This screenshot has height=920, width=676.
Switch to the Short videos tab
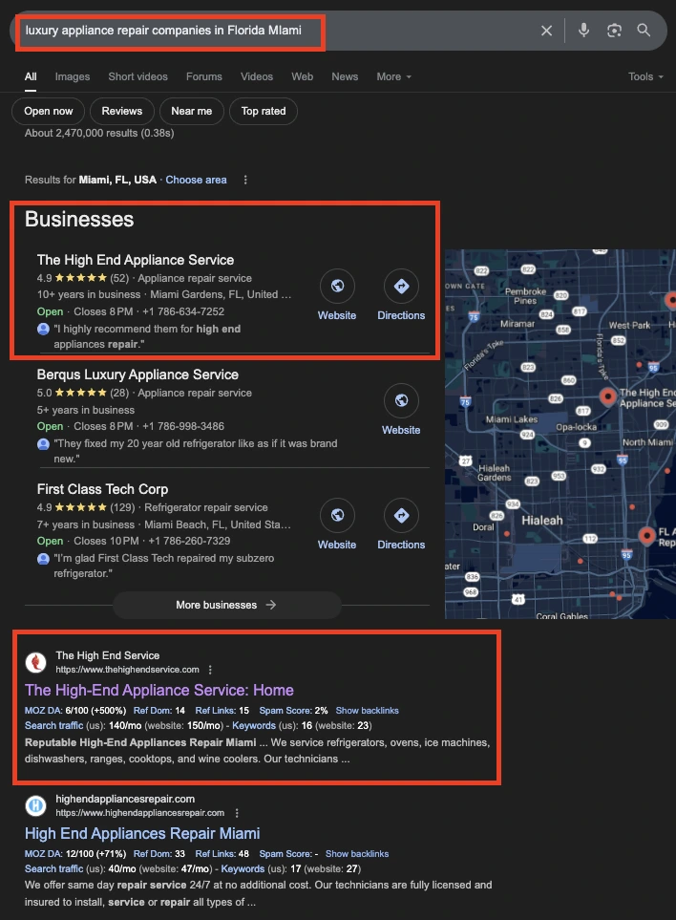click(137, 76)
